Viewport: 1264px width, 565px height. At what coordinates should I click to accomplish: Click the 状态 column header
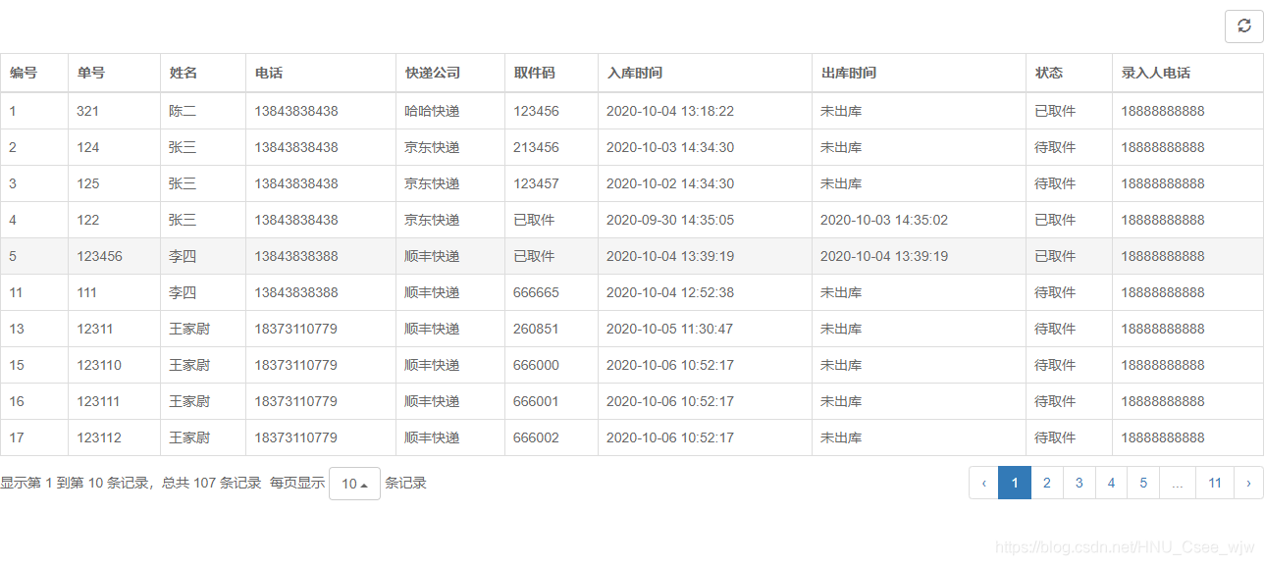[x=1049, y=73]
